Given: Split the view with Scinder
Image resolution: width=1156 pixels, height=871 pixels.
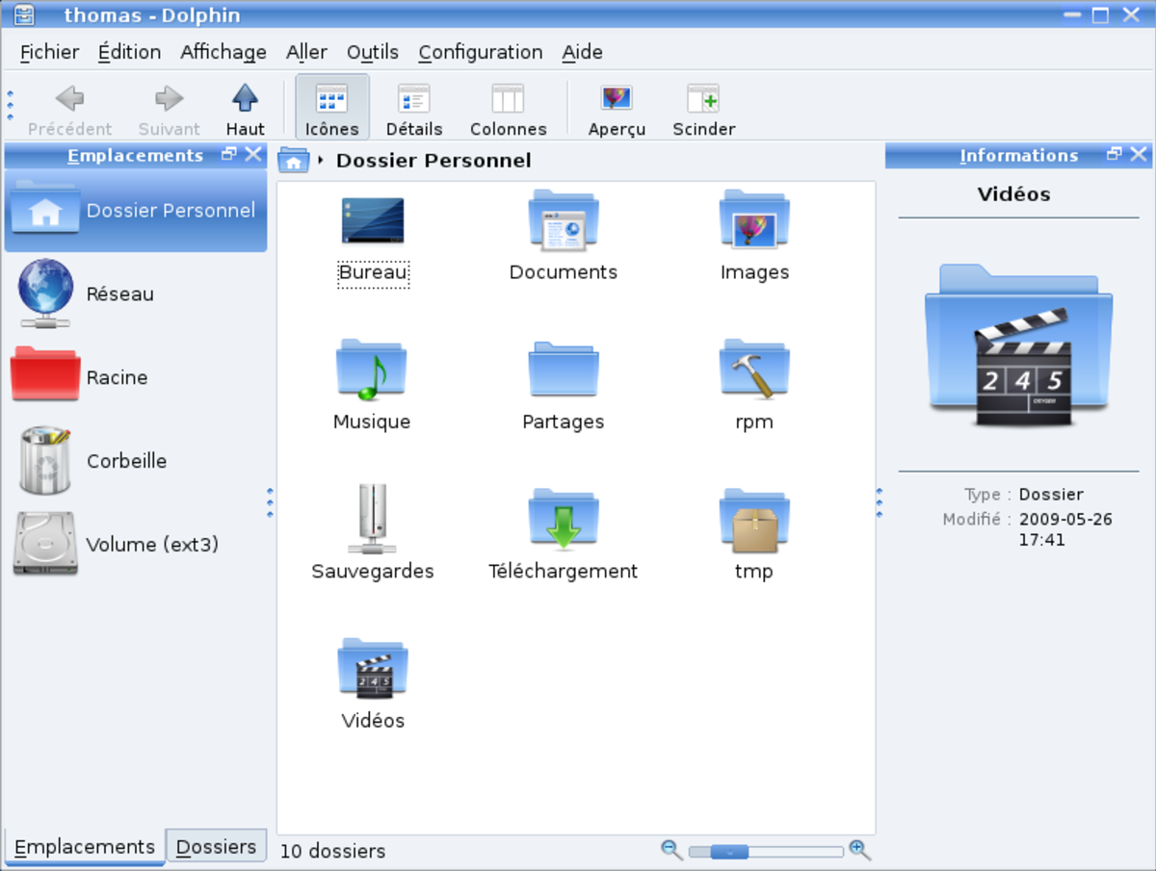Looking at the screenshot, I should (x=703, y=109).
